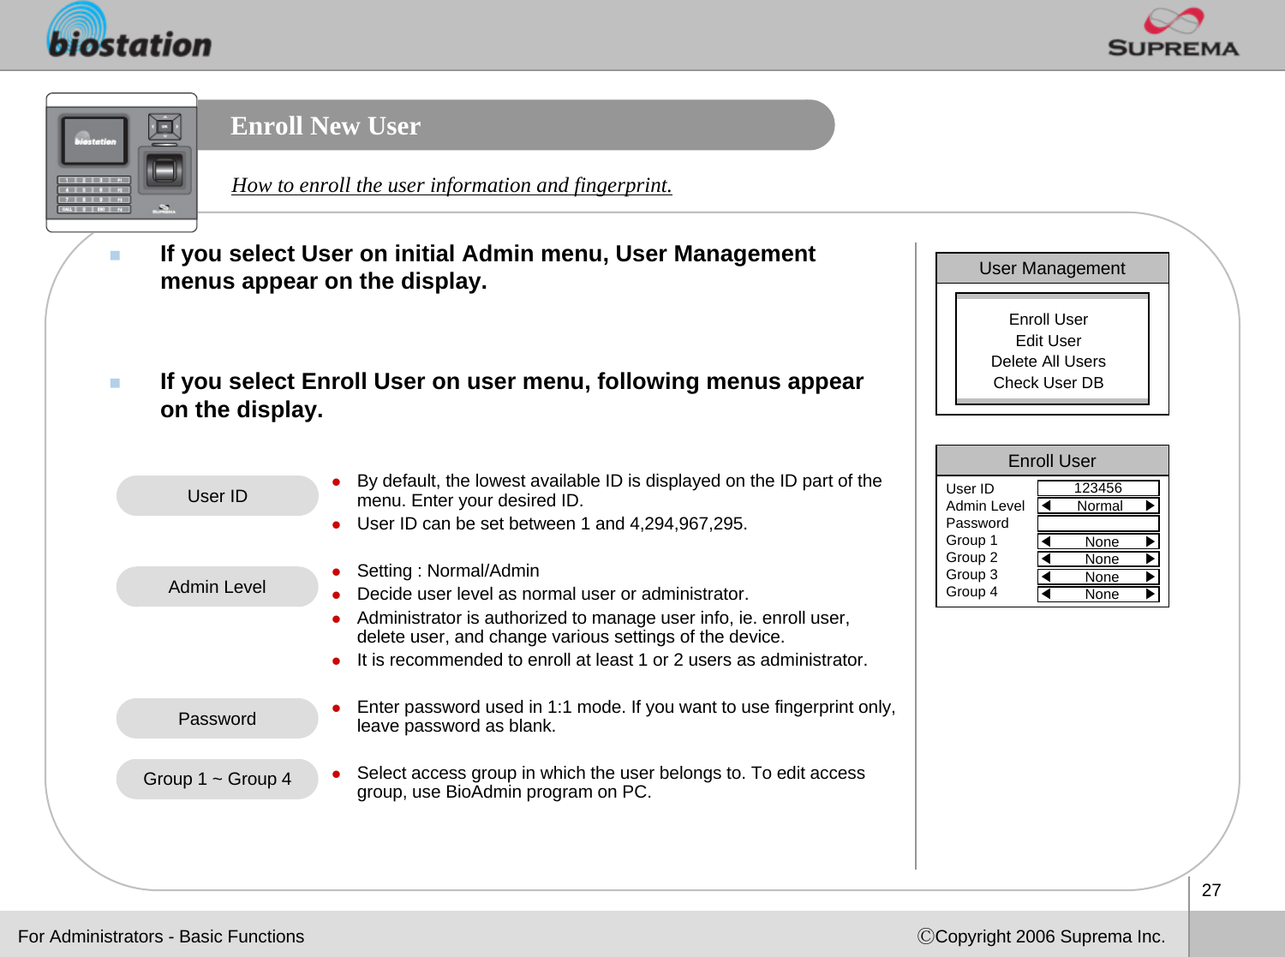Click right arrow of Admin Level selector

tap(1151, 506)
